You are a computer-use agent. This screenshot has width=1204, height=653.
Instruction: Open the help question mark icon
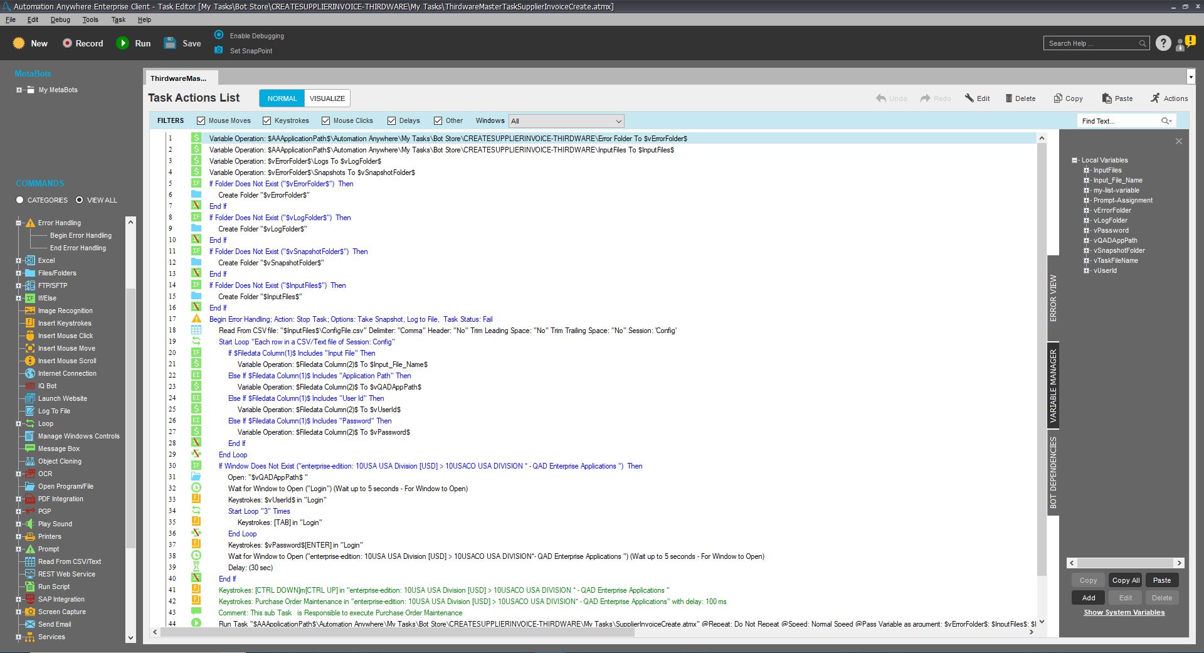pyautogui.click(x=1163, y=43)
